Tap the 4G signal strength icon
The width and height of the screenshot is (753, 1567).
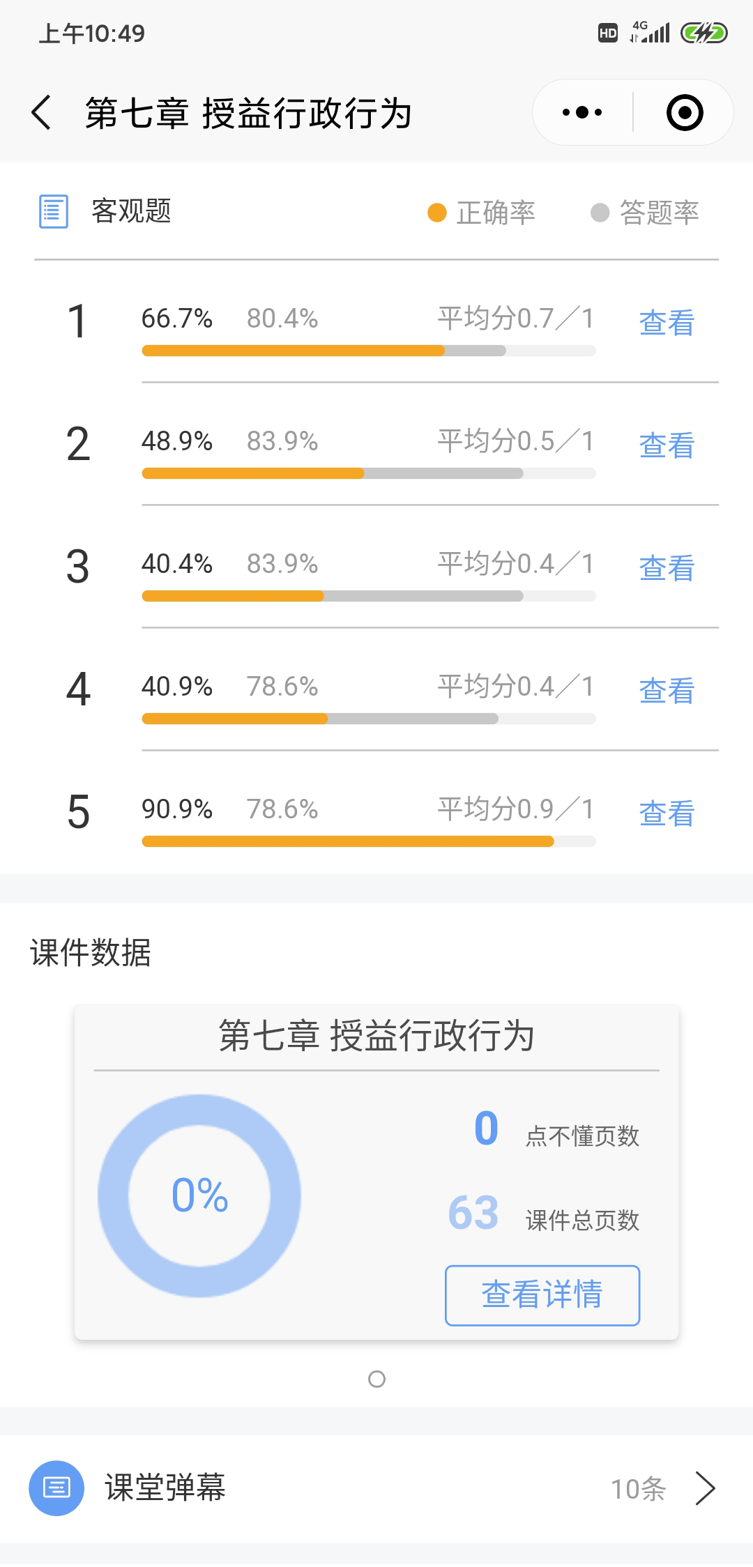pos(650,32)
